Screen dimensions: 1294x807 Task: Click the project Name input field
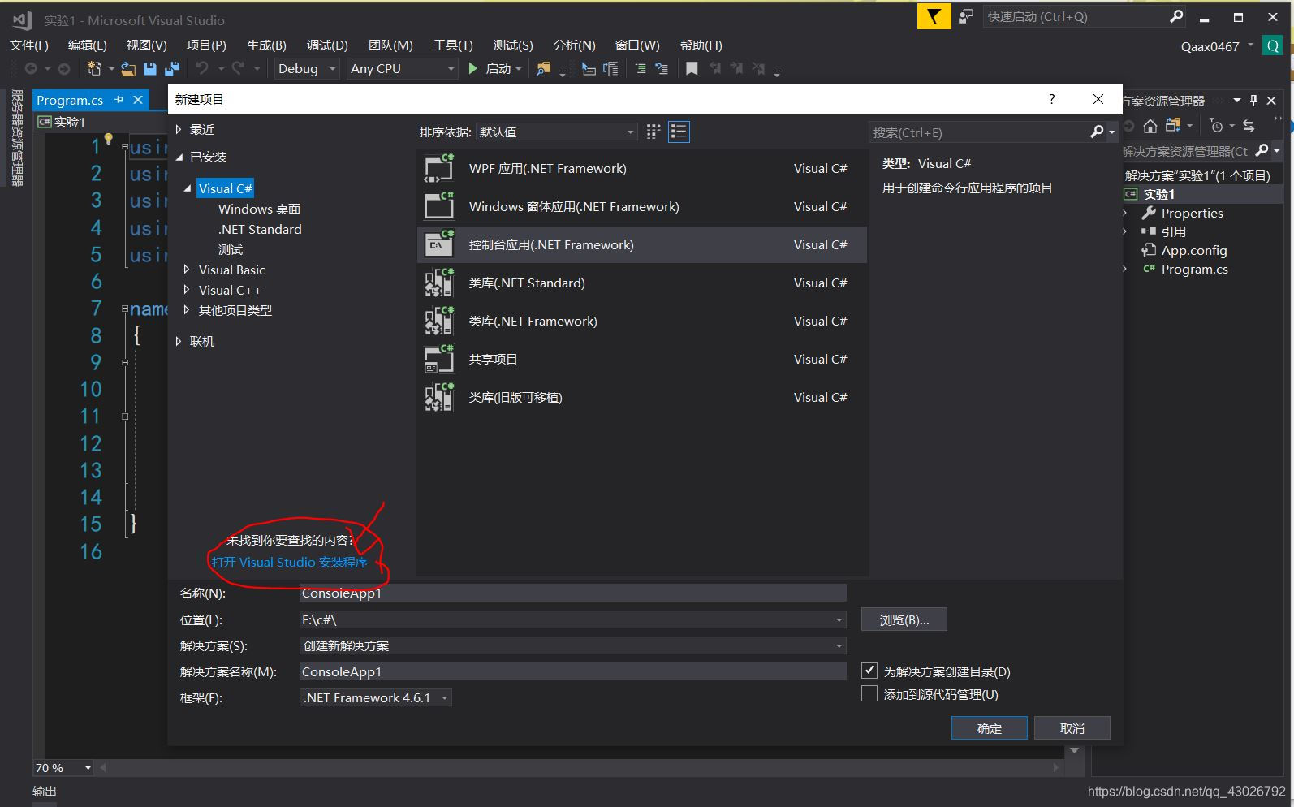click(x=573, y=593)
